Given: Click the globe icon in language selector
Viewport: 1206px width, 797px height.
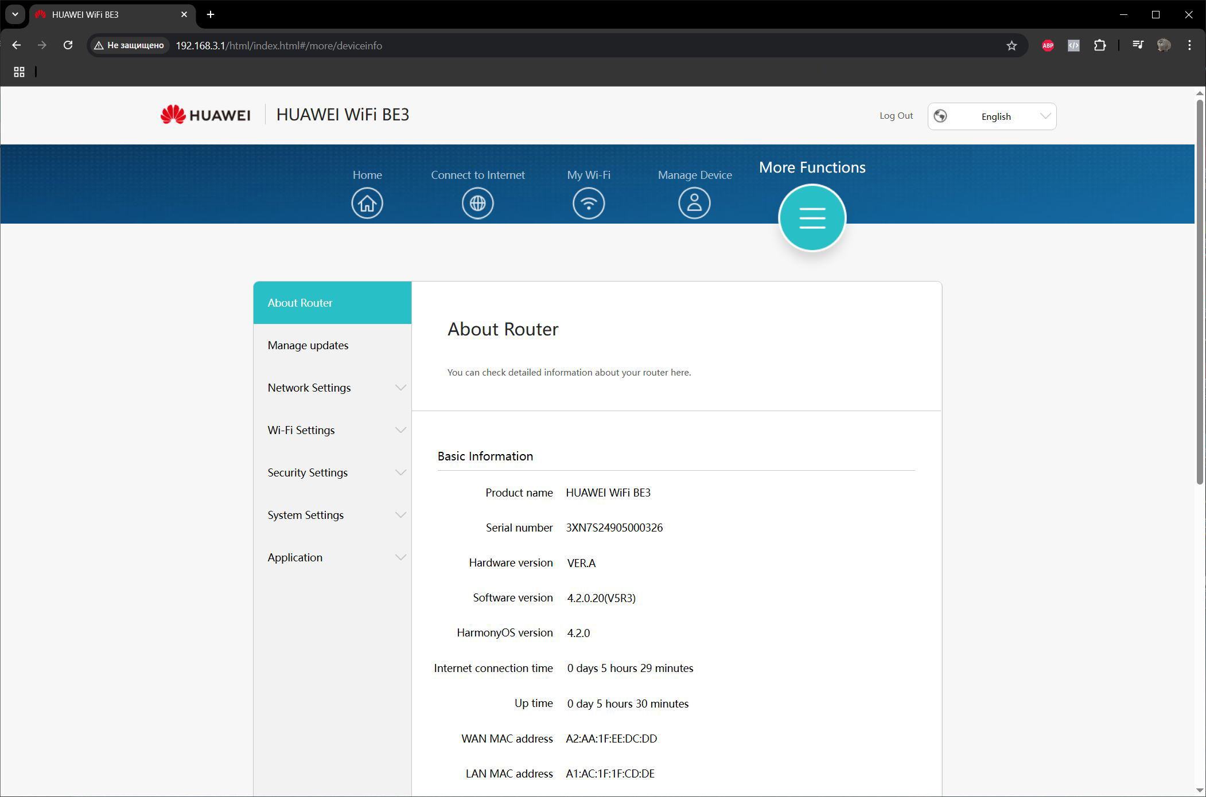Looking at the screenshot, I should point(940,116).
